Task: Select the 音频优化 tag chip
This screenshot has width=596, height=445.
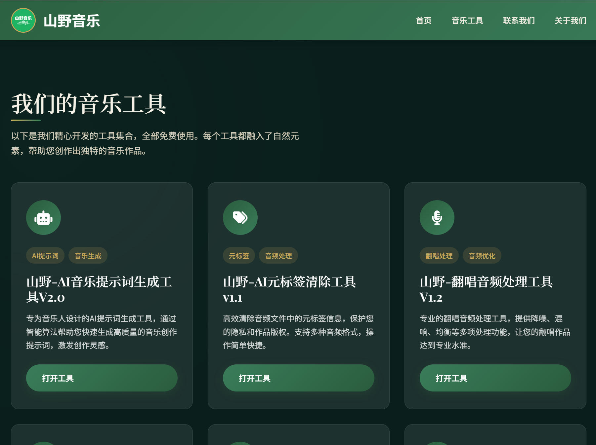Action: tap(482, 255)
